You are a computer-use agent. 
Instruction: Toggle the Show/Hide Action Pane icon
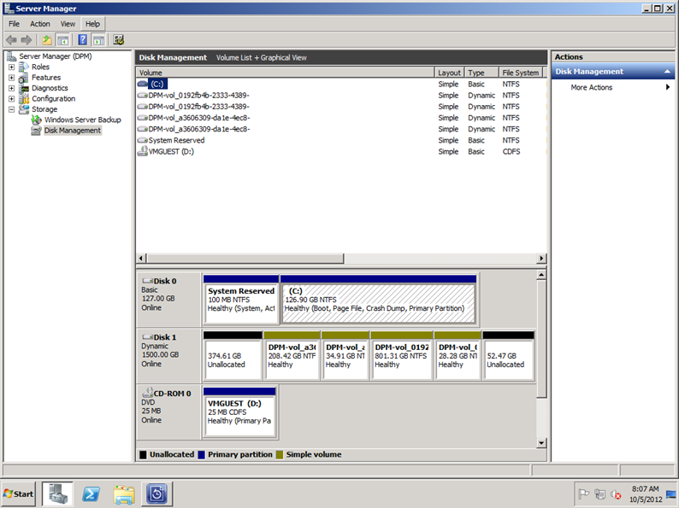tap(98, 40)
